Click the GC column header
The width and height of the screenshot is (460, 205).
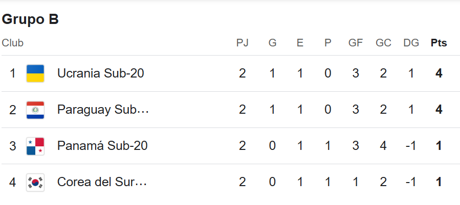pos(383,43)
